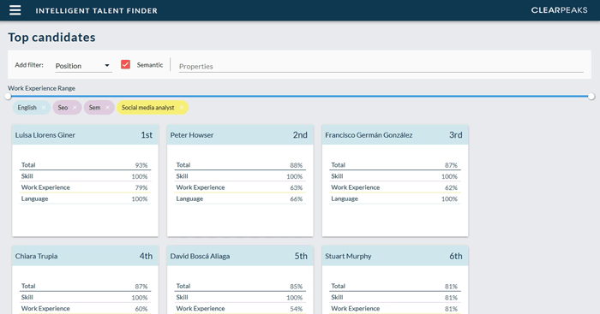The height and width of the screenshot is (314, 600).
Task: Select the Social media analyst chip label
Action: (x=147, y=108)
